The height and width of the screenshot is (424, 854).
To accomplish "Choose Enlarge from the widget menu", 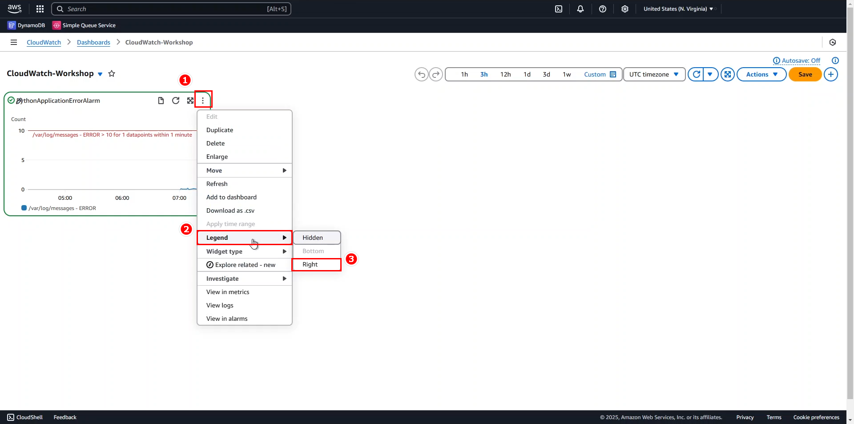I will tap(245, 157).
